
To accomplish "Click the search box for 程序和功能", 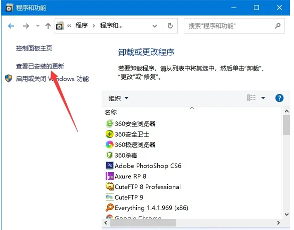I will 234,26.
